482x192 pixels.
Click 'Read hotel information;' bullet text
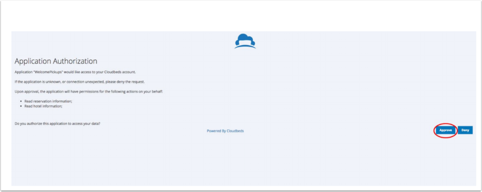[43, 106]
